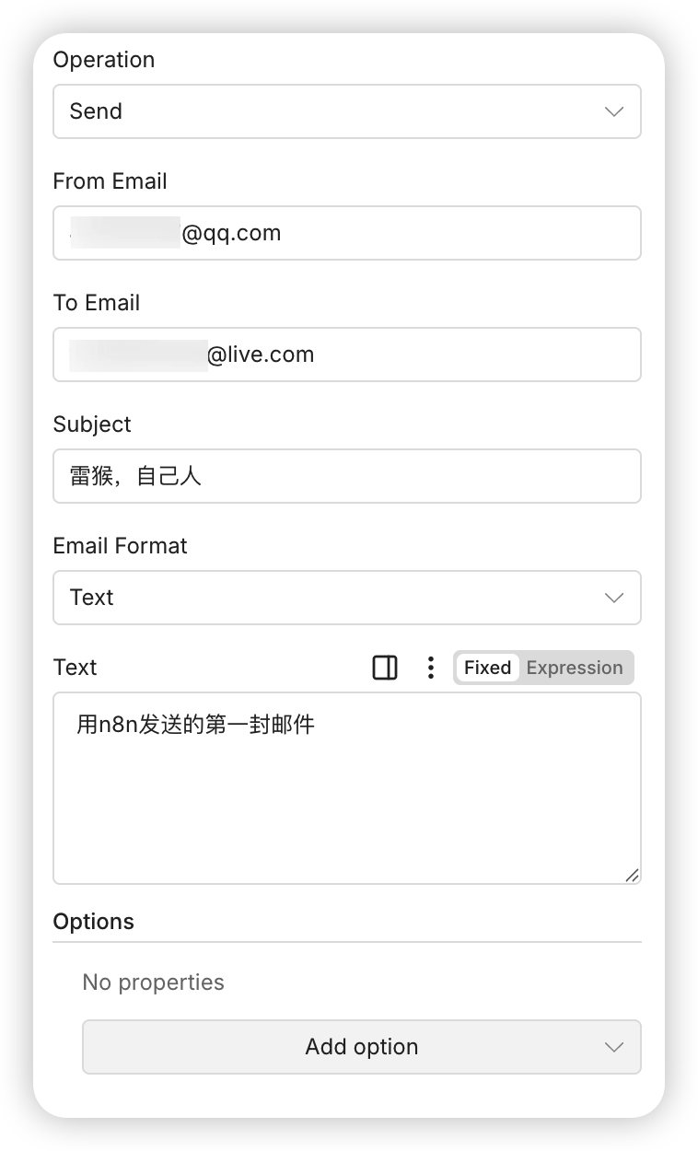Click the Email Format label
Screen dimensions: 698x1151
121,546
